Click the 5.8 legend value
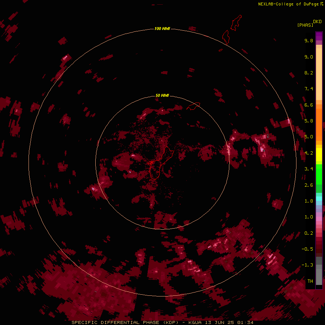325x325 pixels. point(309,121)
